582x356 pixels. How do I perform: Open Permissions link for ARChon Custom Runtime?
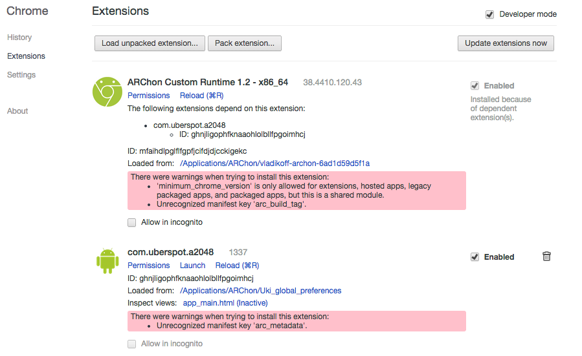148,96
